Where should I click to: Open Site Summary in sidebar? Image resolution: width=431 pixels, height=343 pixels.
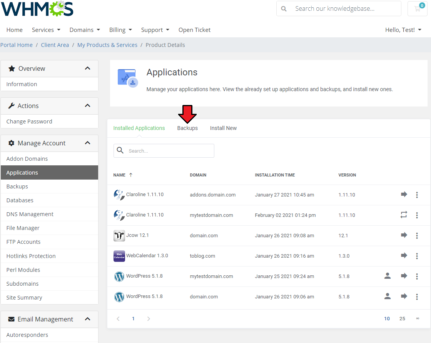point(50,297)
